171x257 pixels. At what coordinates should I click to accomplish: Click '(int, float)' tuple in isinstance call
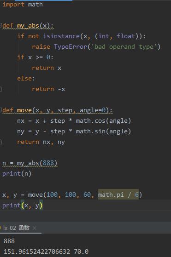coord(117,36)
